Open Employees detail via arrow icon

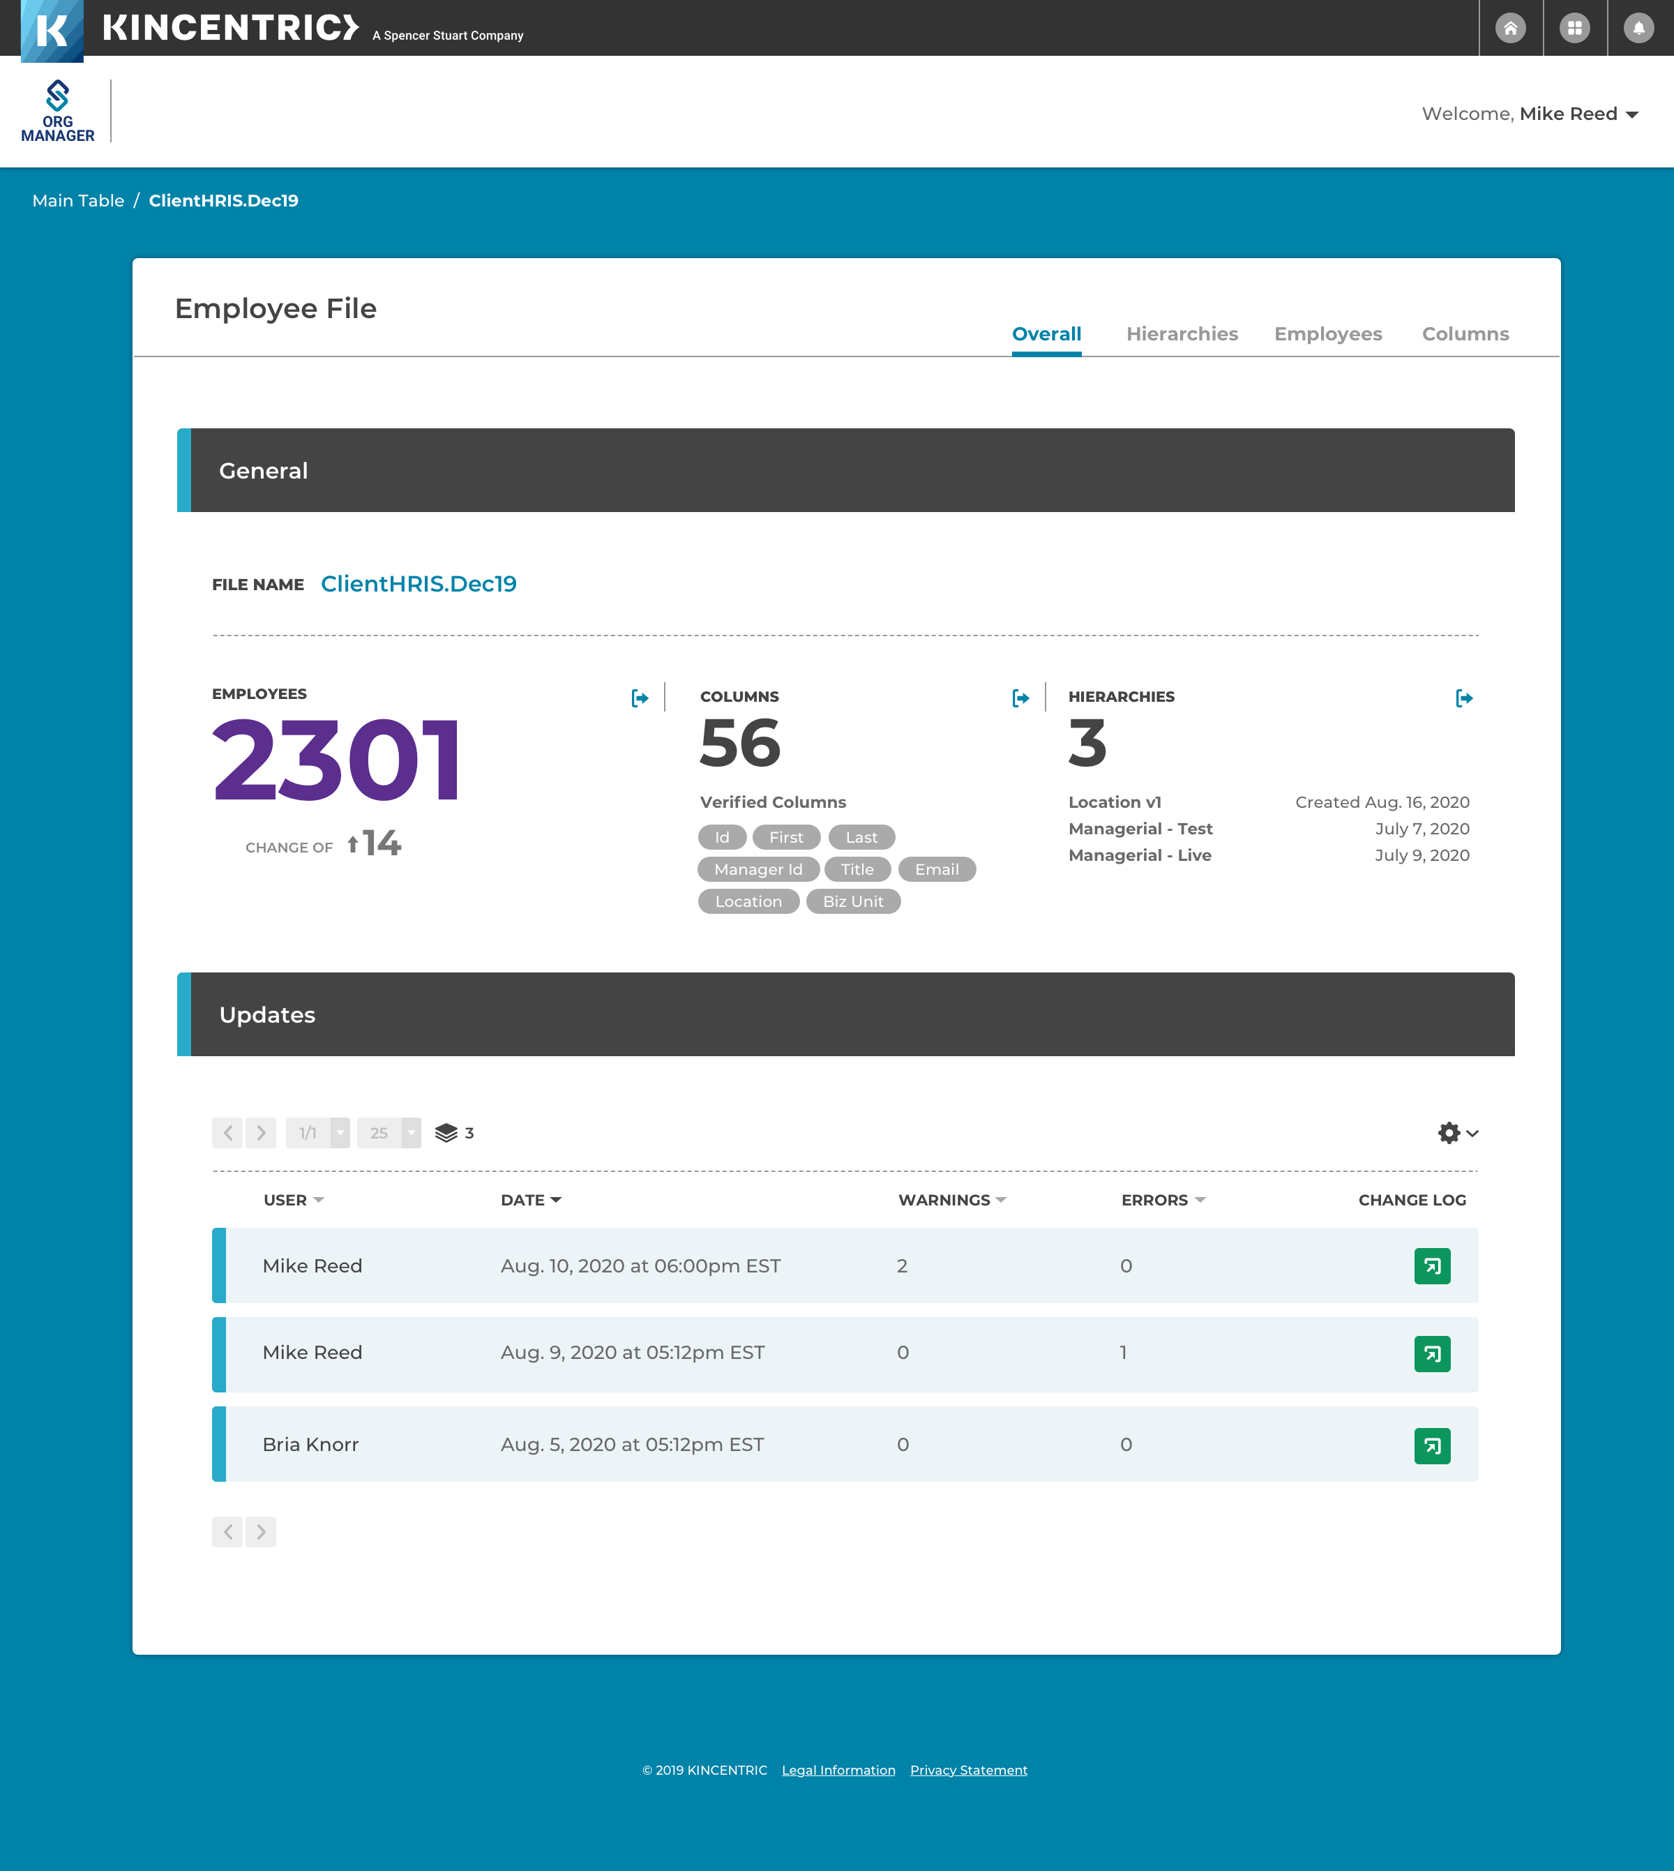(x=640, y=698)
